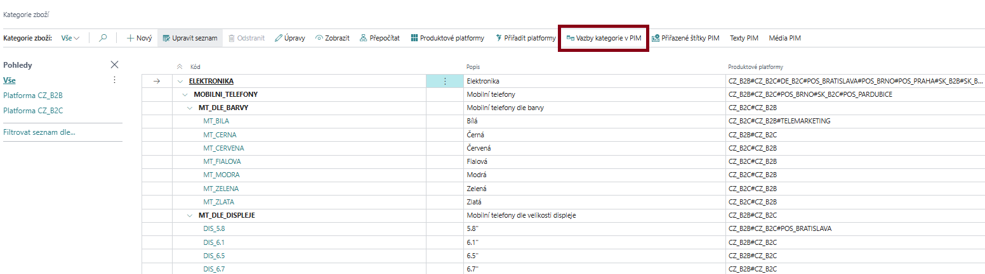
Task: Open Přiřazené štítky PIM
Action: click(685, 38)
